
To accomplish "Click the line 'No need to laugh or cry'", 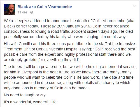I will (25, 95).
